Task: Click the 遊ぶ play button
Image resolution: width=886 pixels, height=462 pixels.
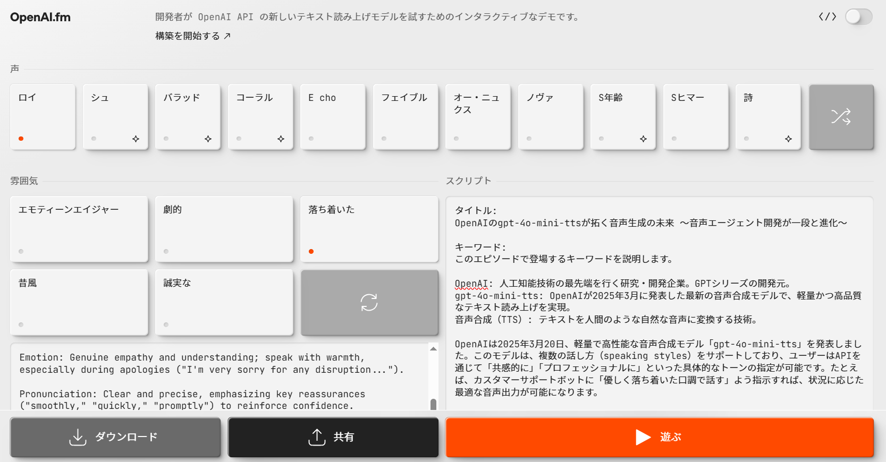Action: [660, 437]
